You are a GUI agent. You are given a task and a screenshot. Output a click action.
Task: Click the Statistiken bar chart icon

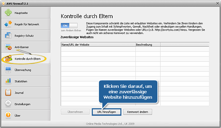click(8, 81)
